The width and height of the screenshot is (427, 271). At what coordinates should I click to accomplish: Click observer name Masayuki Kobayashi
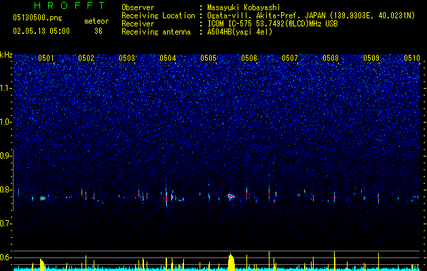click(x=244, y=7)
